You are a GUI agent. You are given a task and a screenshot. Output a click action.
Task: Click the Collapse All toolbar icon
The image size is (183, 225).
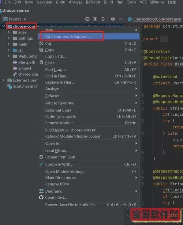(x=103, y=19)
